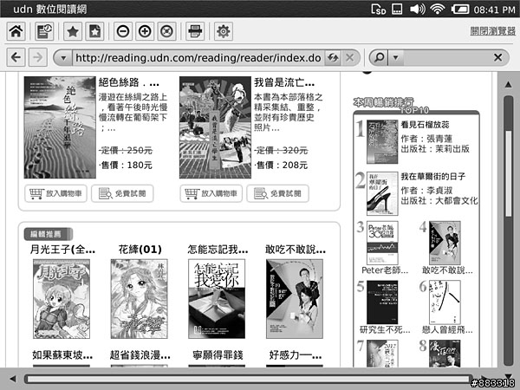Open the 絕色絲路 title link
Viewport: 520px width, 390px height.
click(129, 82)
